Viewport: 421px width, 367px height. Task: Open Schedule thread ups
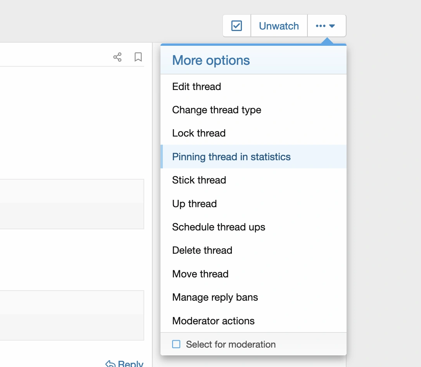(219, 227)
